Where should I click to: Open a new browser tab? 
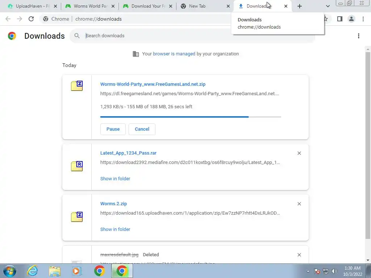(300, 6)
